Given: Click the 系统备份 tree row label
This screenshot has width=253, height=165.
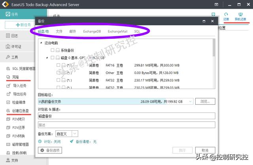Looking at the screenshot, I should pyautogui.click(x=67, y=50).
